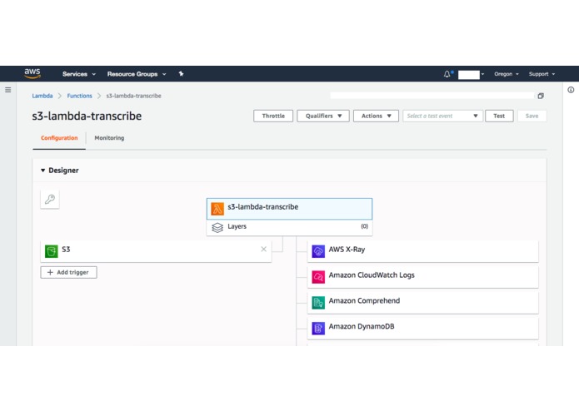This screenshot has height=411, width=579.
Task: Go to Lambda breadcrumb link
Action: point(42,96)
